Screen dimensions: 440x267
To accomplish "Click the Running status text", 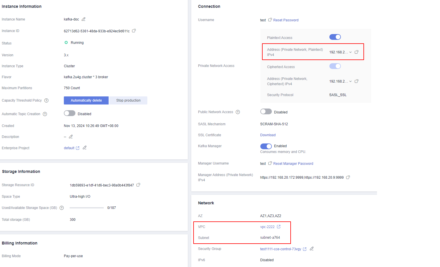I will click(x=77, y=42).
